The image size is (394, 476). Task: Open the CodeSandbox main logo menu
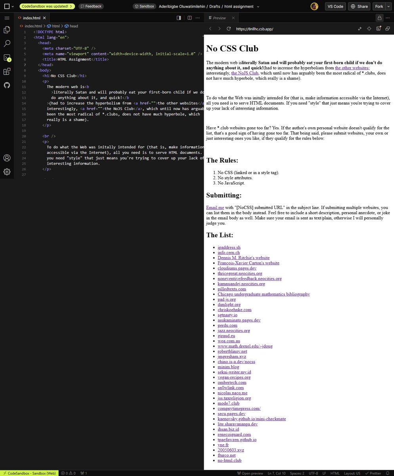6,6
